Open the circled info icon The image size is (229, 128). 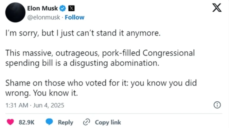217,105
